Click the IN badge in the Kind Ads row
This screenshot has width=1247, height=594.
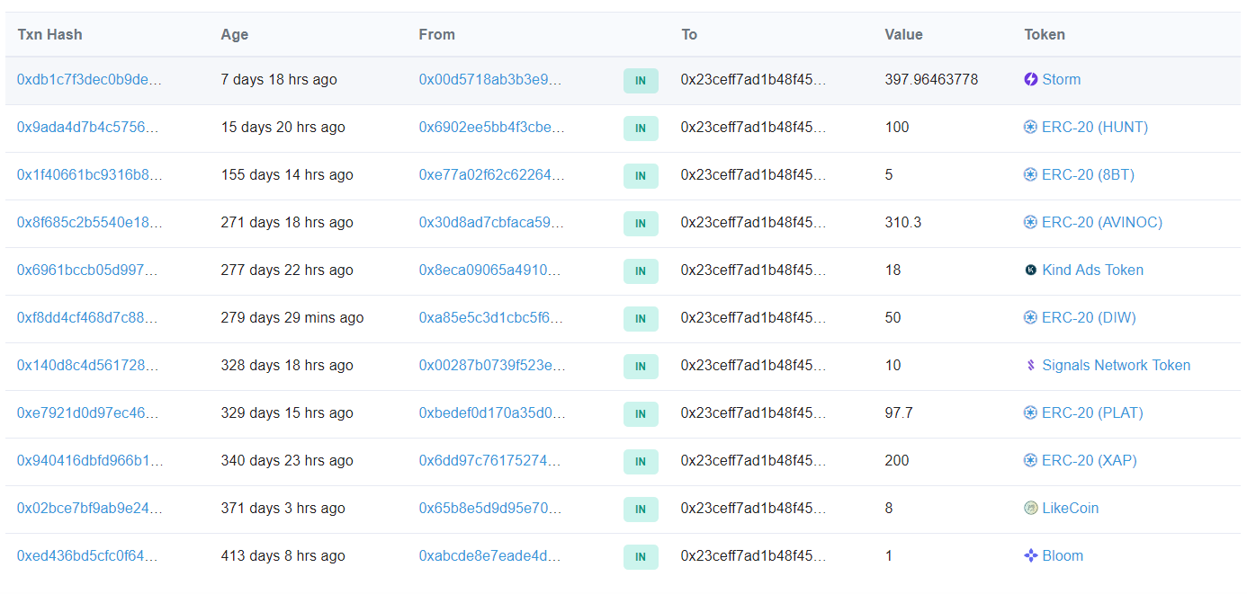coord(641,271)
